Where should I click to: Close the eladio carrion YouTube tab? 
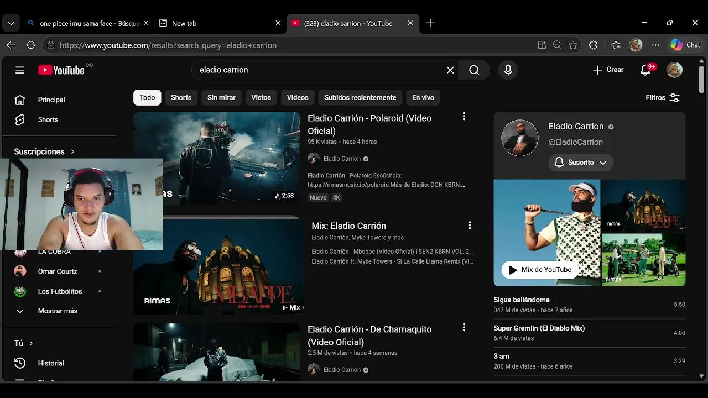[410, 23]
